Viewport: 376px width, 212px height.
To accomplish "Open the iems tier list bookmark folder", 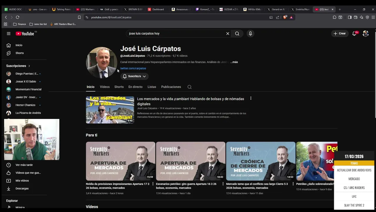I will 38,24.
